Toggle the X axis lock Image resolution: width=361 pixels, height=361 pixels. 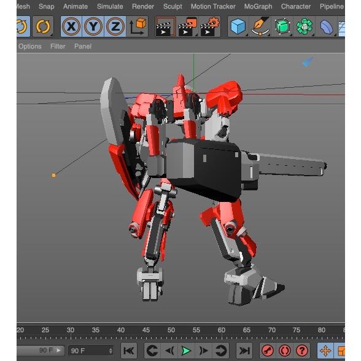(71, 26)
